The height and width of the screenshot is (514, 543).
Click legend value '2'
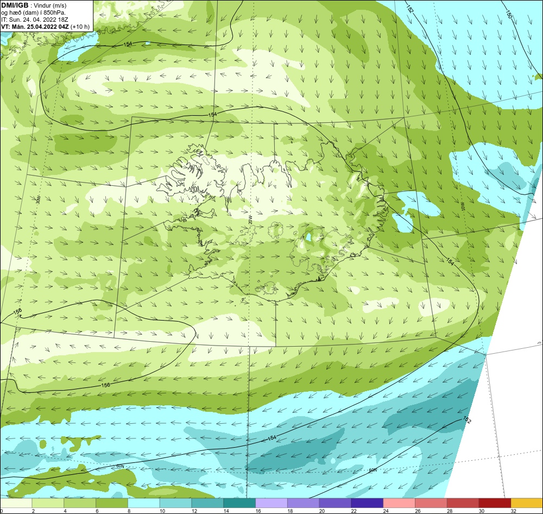[x=33, y=511]
